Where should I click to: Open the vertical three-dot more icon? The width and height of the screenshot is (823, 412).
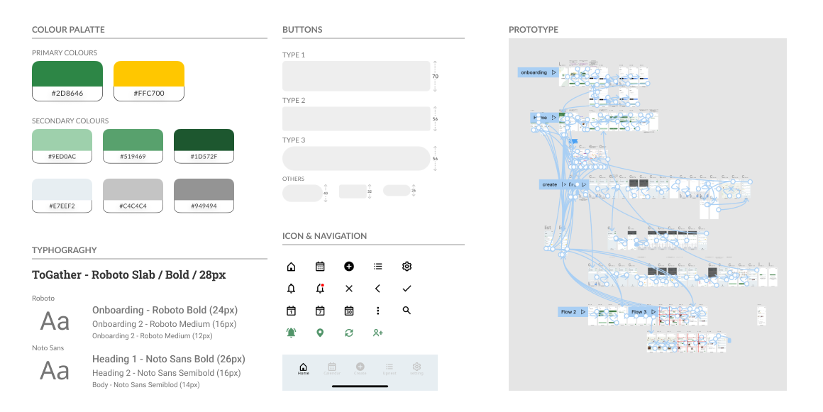377,311
